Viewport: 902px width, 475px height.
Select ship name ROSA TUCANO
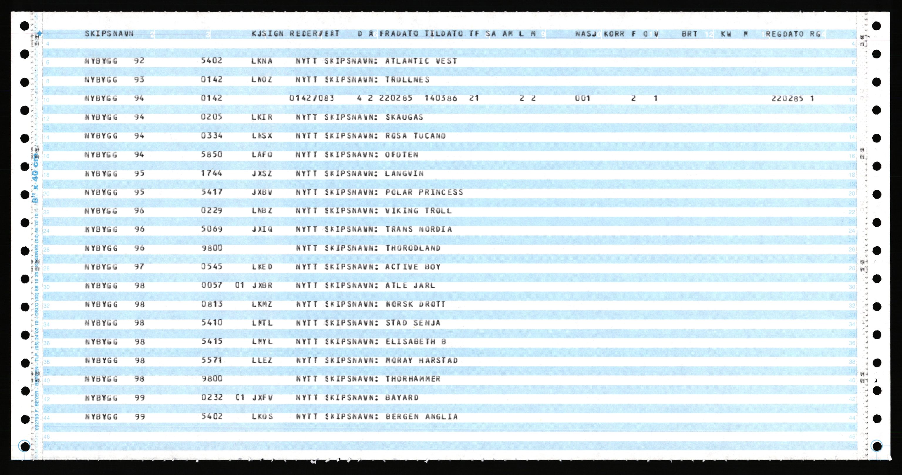pyautogui.click(x=416, y=136)
